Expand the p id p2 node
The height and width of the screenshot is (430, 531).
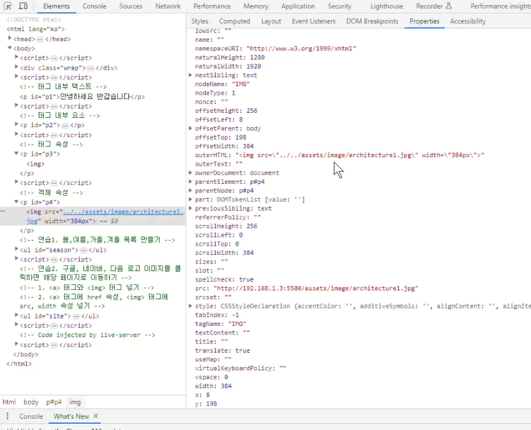pyautogui.click(x=17, y=124)
